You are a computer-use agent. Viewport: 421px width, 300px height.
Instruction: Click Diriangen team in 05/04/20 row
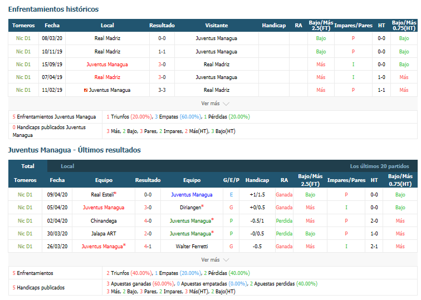(192, 208)
